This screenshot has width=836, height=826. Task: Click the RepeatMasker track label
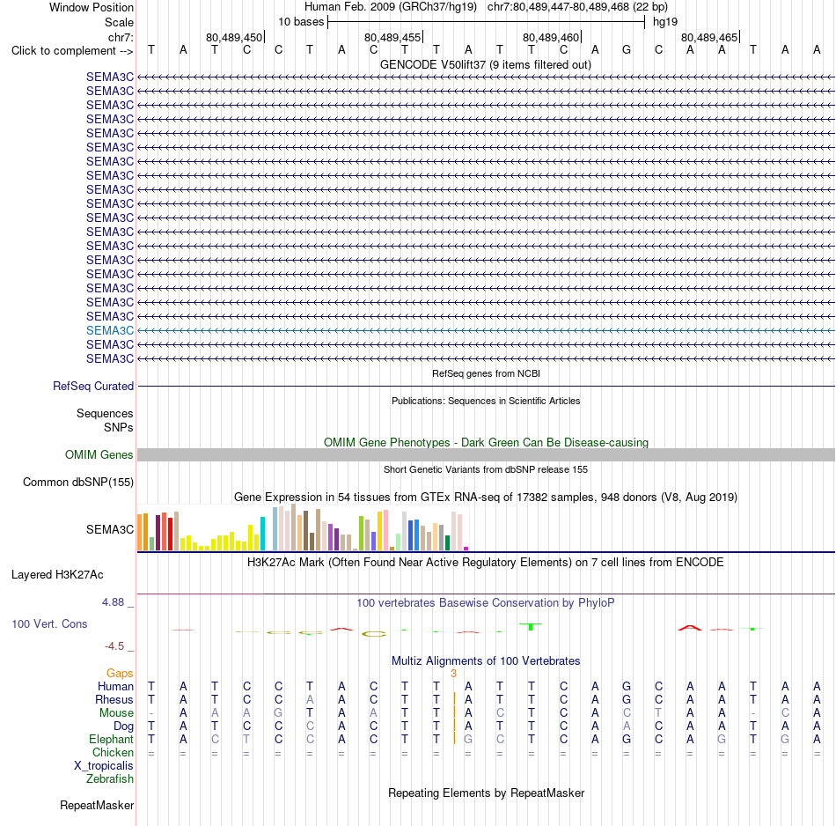[97, 806]
